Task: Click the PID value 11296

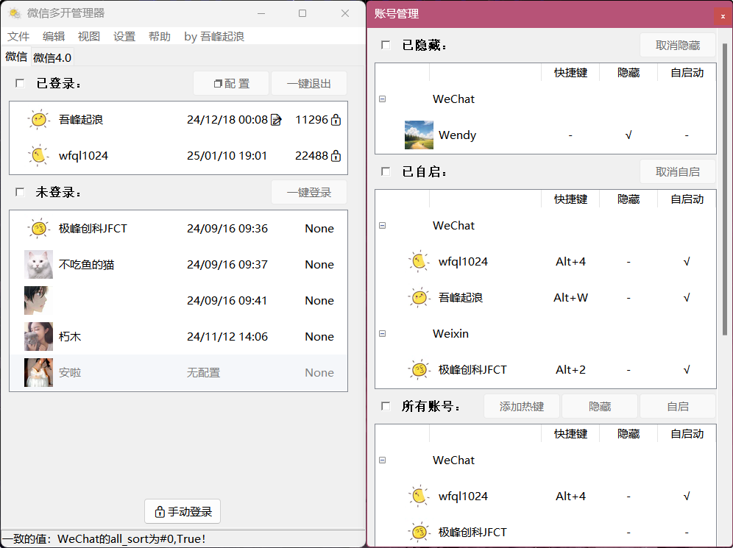Action: click(311, 120)
